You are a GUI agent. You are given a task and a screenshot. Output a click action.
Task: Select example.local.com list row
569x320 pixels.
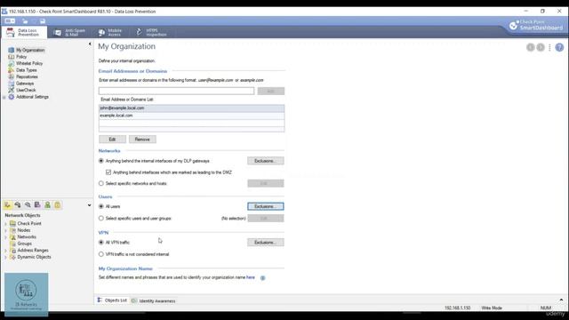pyautogui.click(x=192, y=116)
